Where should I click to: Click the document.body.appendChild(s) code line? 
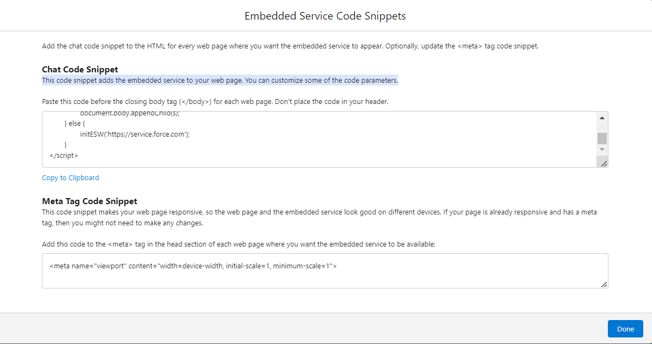(x=129, y=114)
